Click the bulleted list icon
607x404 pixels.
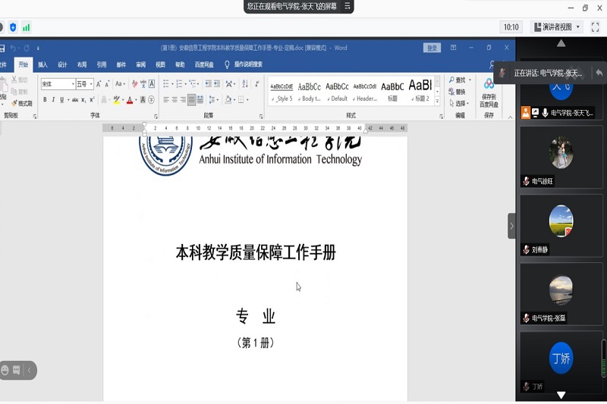pos(166,83)
